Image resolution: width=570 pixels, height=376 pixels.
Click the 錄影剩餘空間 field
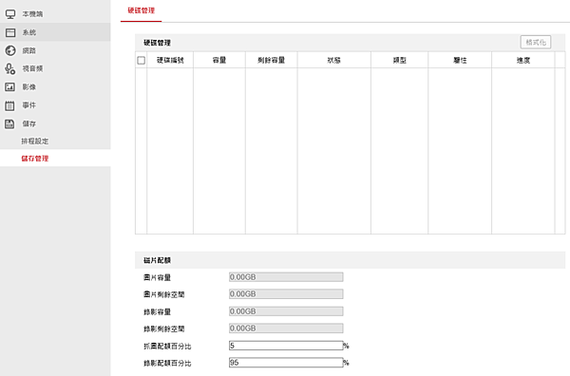[x=286, y=329]
